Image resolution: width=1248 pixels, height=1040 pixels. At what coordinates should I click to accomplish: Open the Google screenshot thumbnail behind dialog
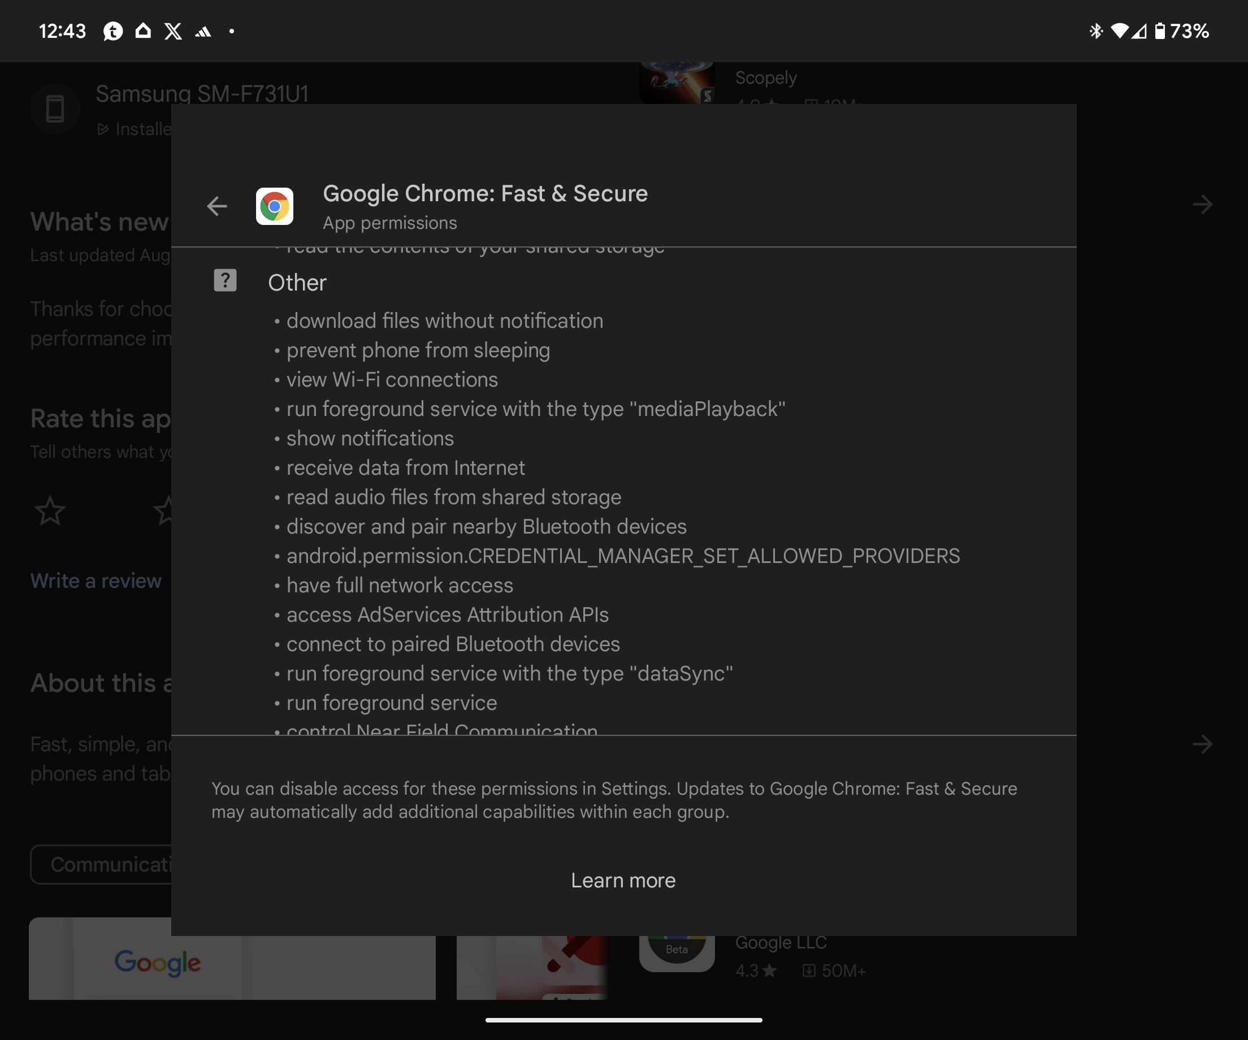coord(232,959)
